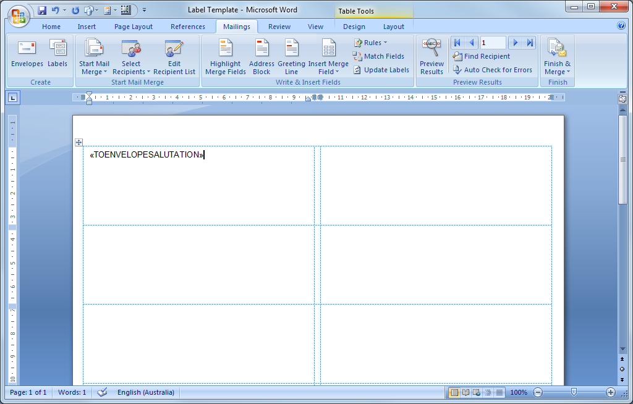Open the References tab
This screenshot has height=404, width=633.
188,27
